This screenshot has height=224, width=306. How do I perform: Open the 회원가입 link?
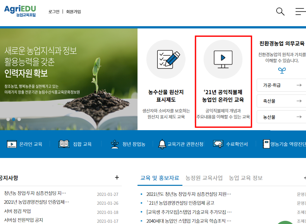point(73,12)
